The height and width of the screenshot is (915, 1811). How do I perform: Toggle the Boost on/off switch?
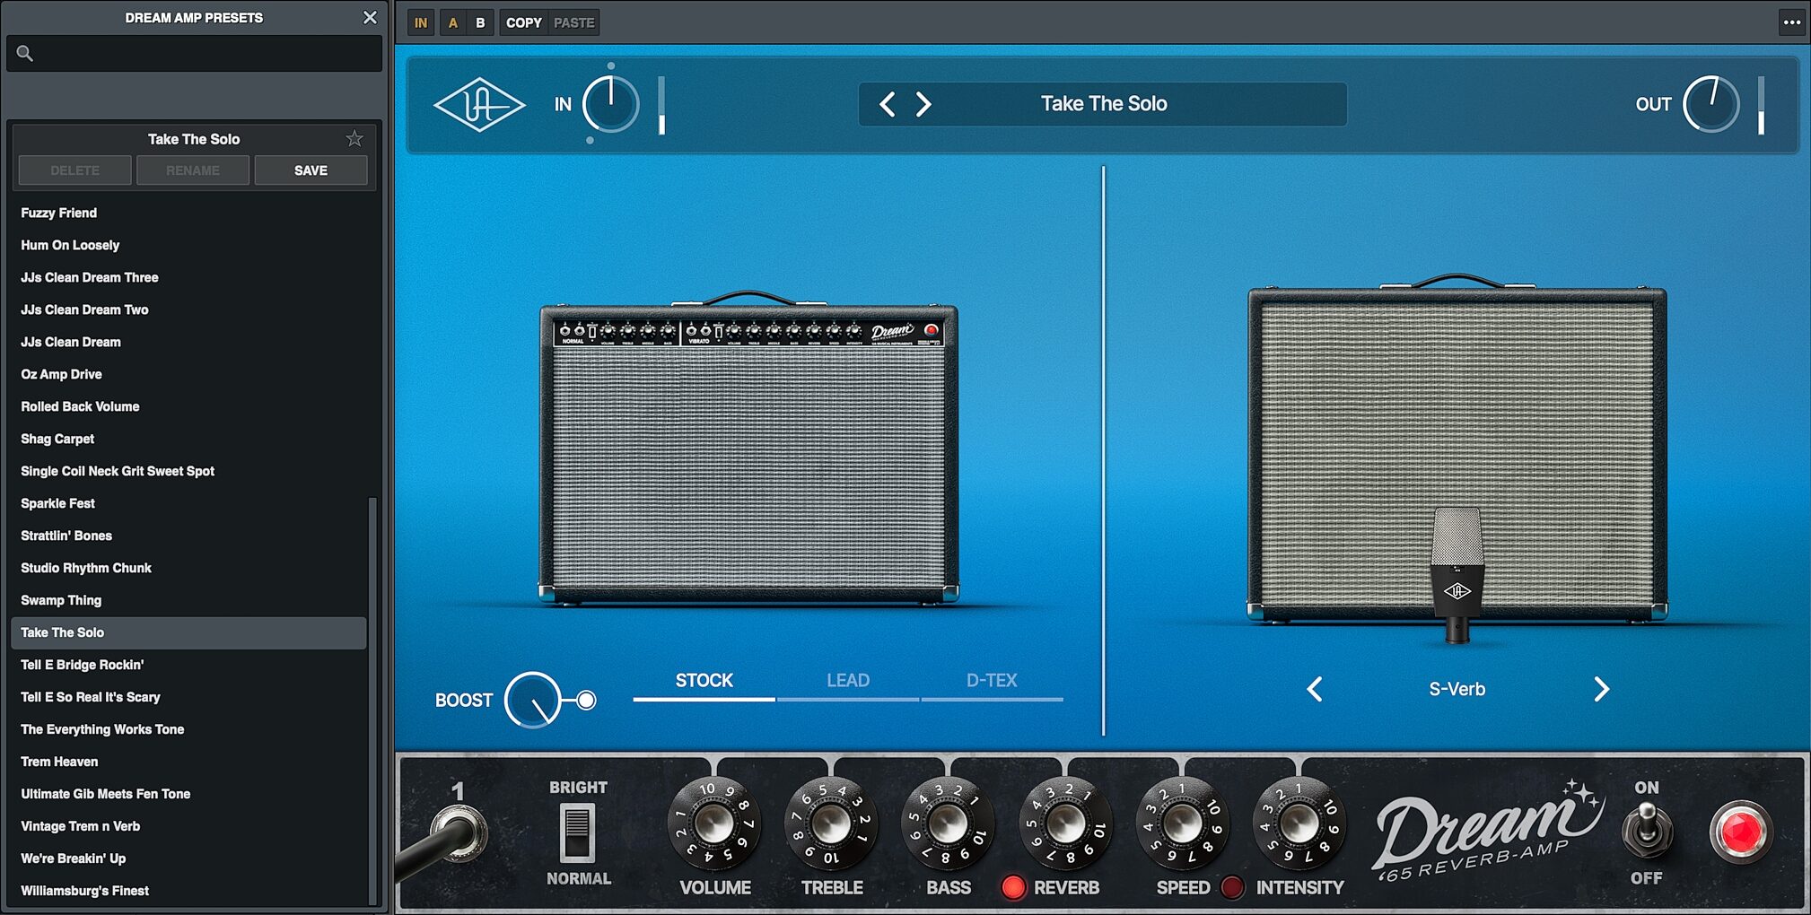(586, 700)
